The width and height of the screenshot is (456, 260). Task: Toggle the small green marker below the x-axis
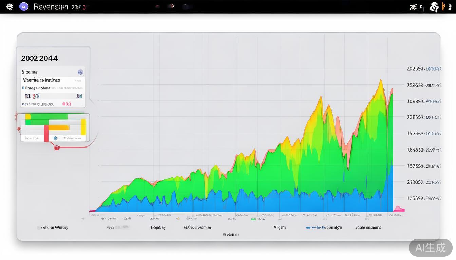(253, 219)
